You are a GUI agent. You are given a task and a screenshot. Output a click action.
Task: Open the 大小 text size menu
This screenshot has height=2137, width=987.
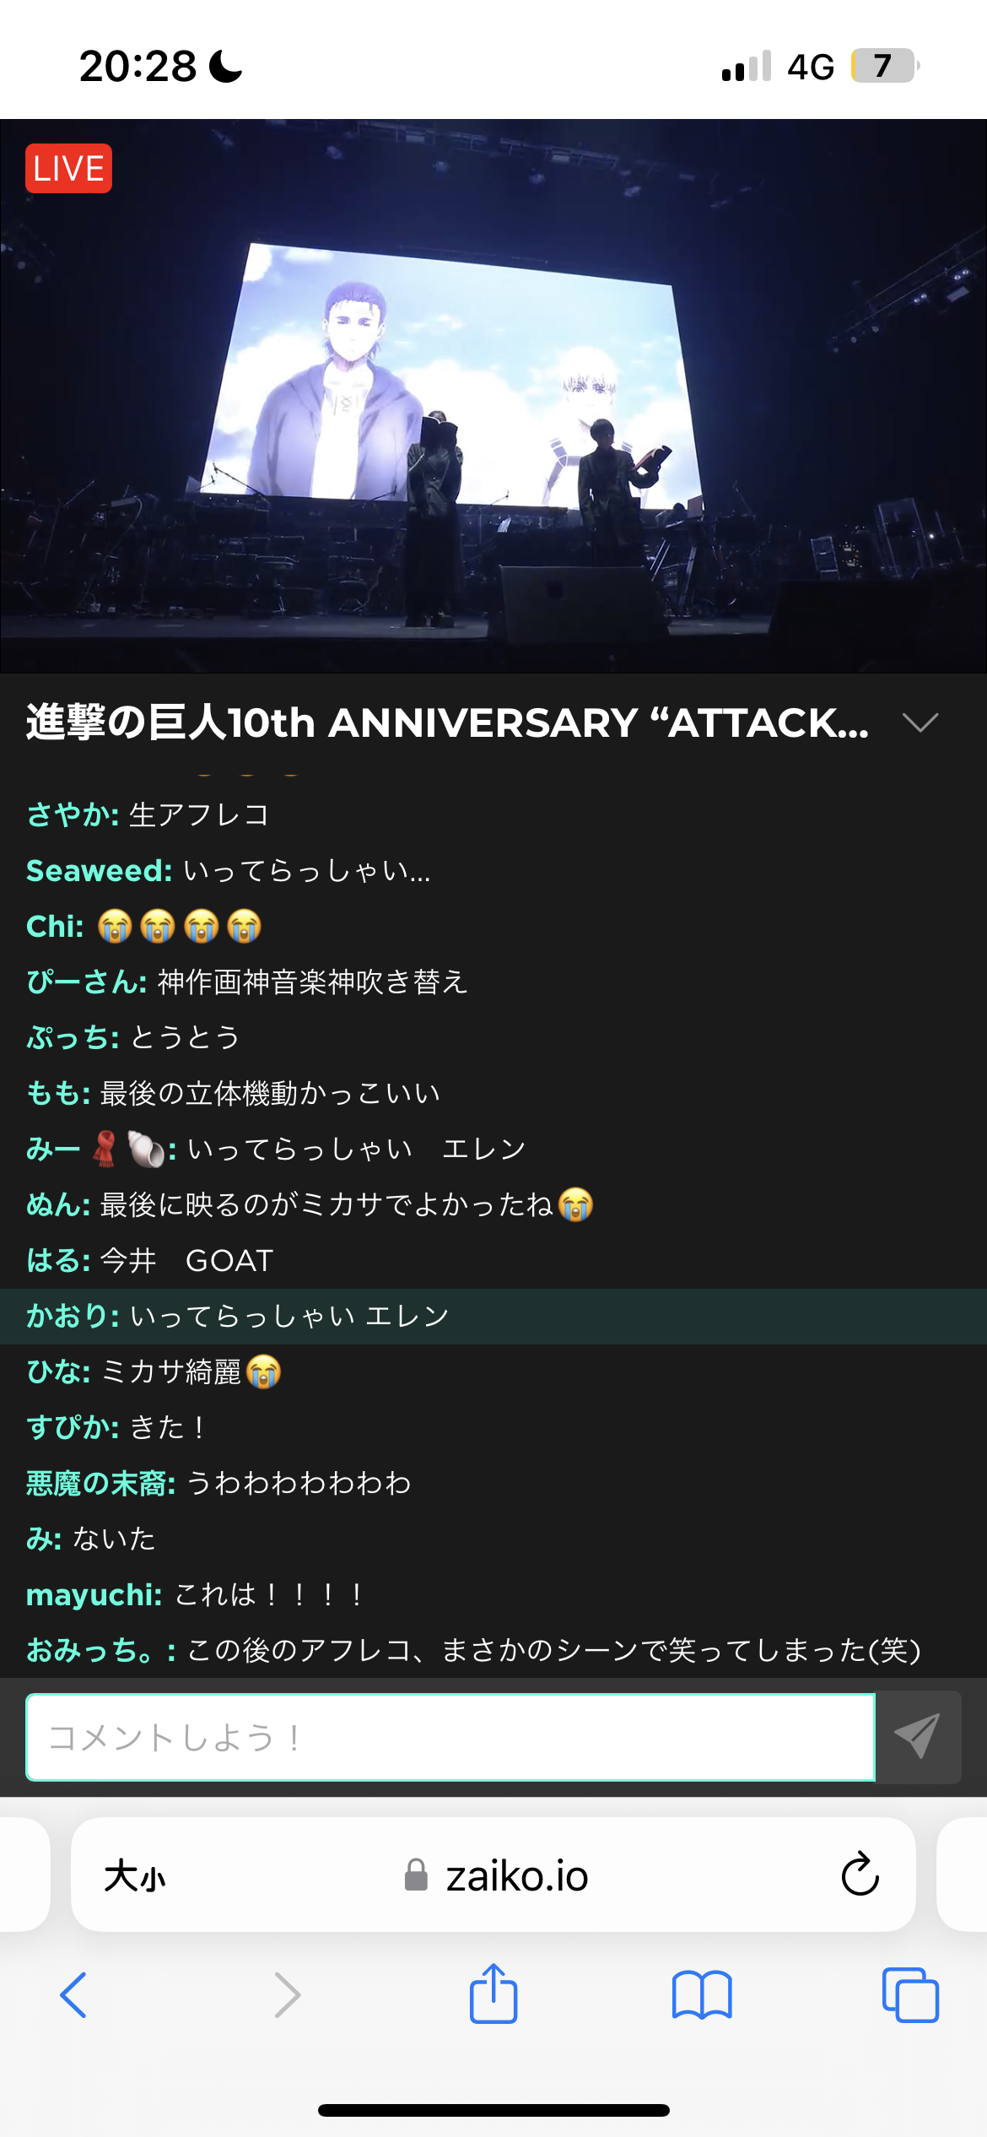pyautogui.click(x=135, y=1876)
